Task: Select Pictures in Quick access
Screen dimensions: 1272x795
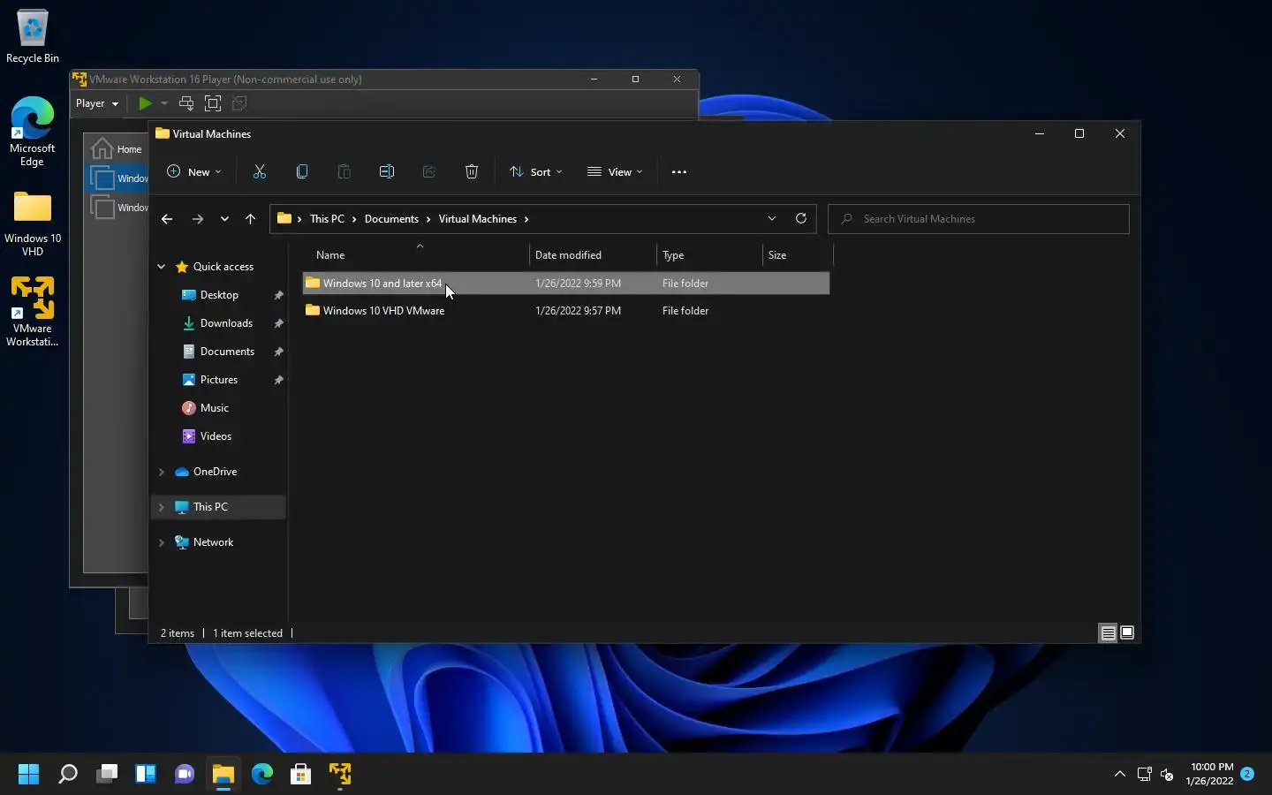Action: coord(219,380)
